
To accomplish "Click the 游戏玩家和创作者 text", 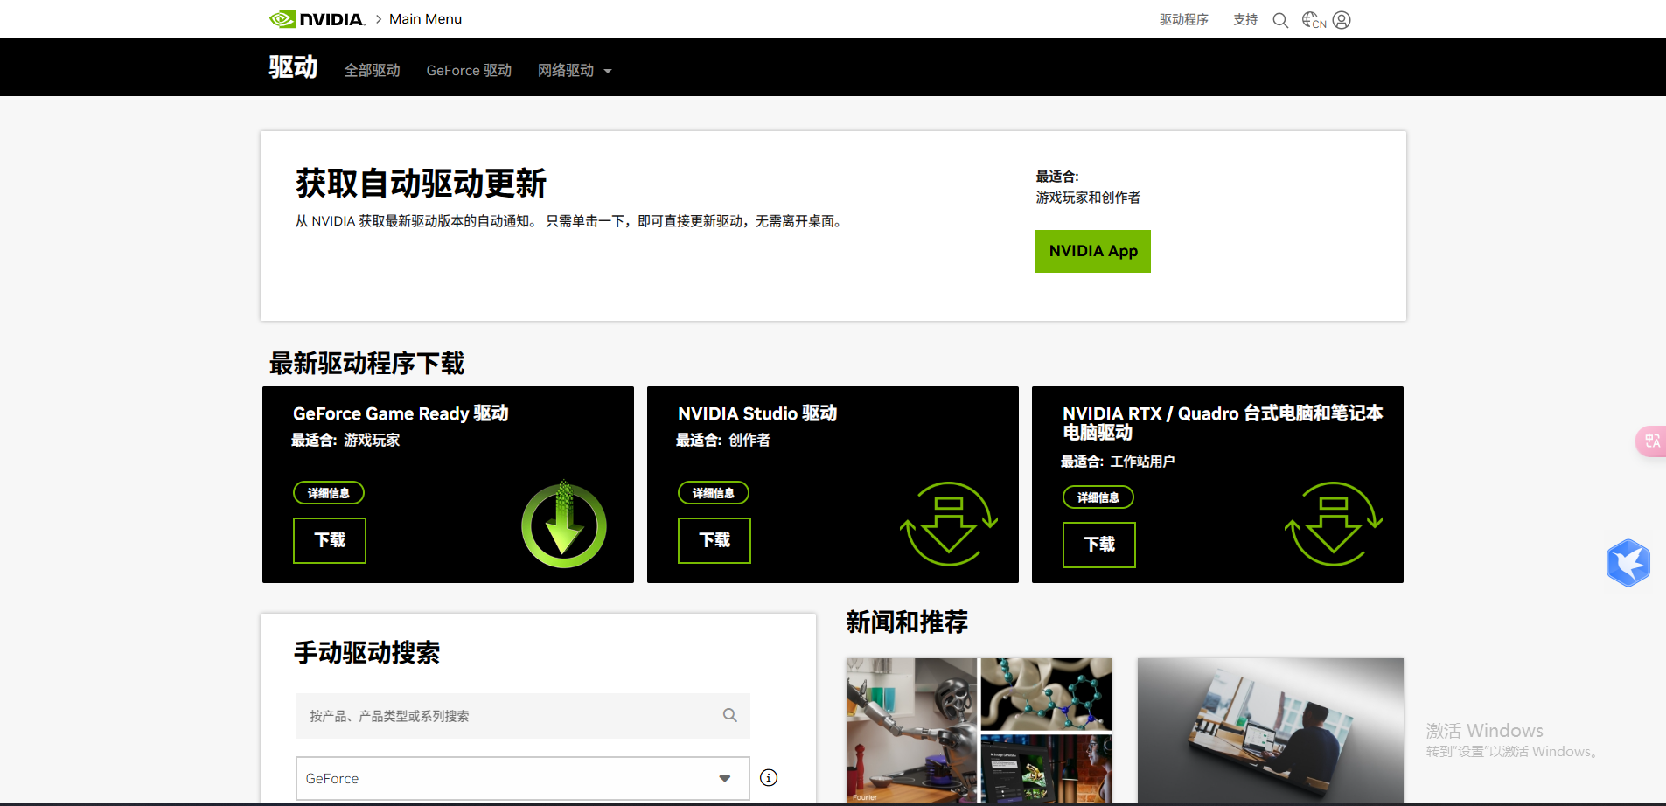I will pyautogui.click(x=1088, y=198).
